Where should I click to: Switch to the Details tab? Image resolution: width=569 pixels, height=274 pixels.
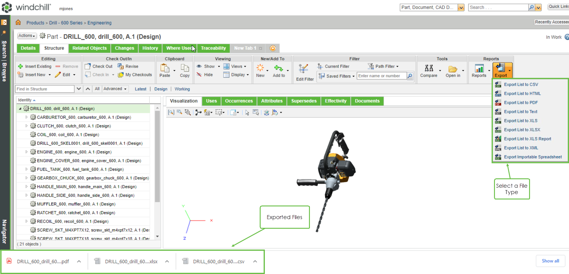(28, 48)
